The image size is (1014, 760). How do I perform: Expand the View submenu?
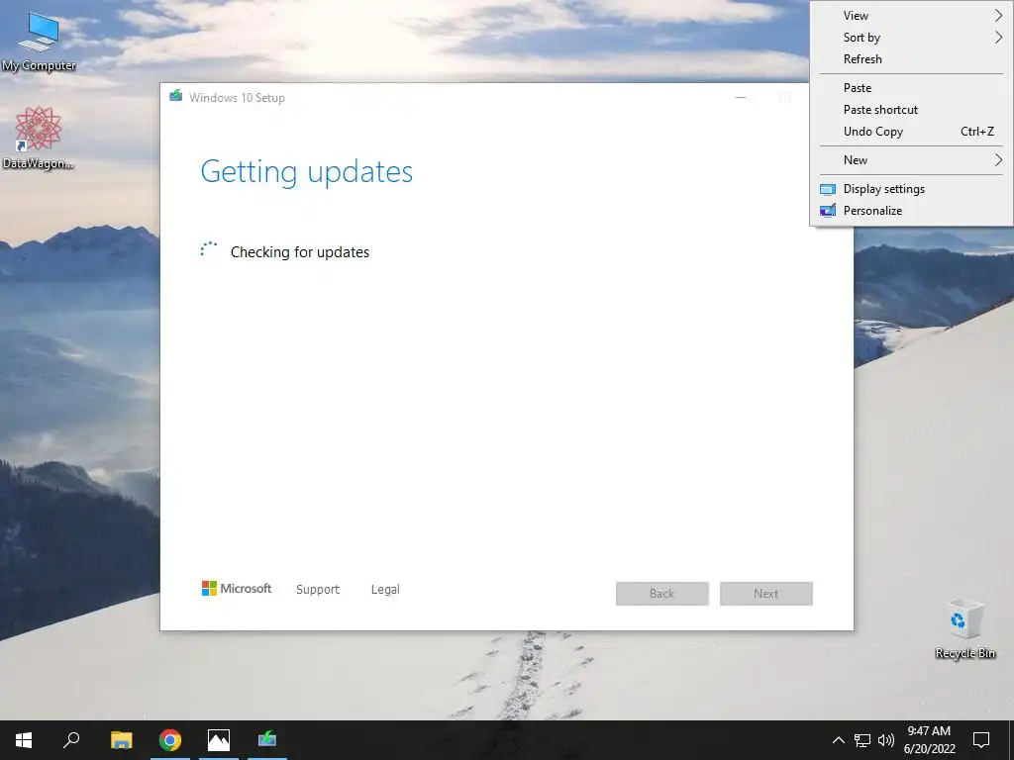911,16
